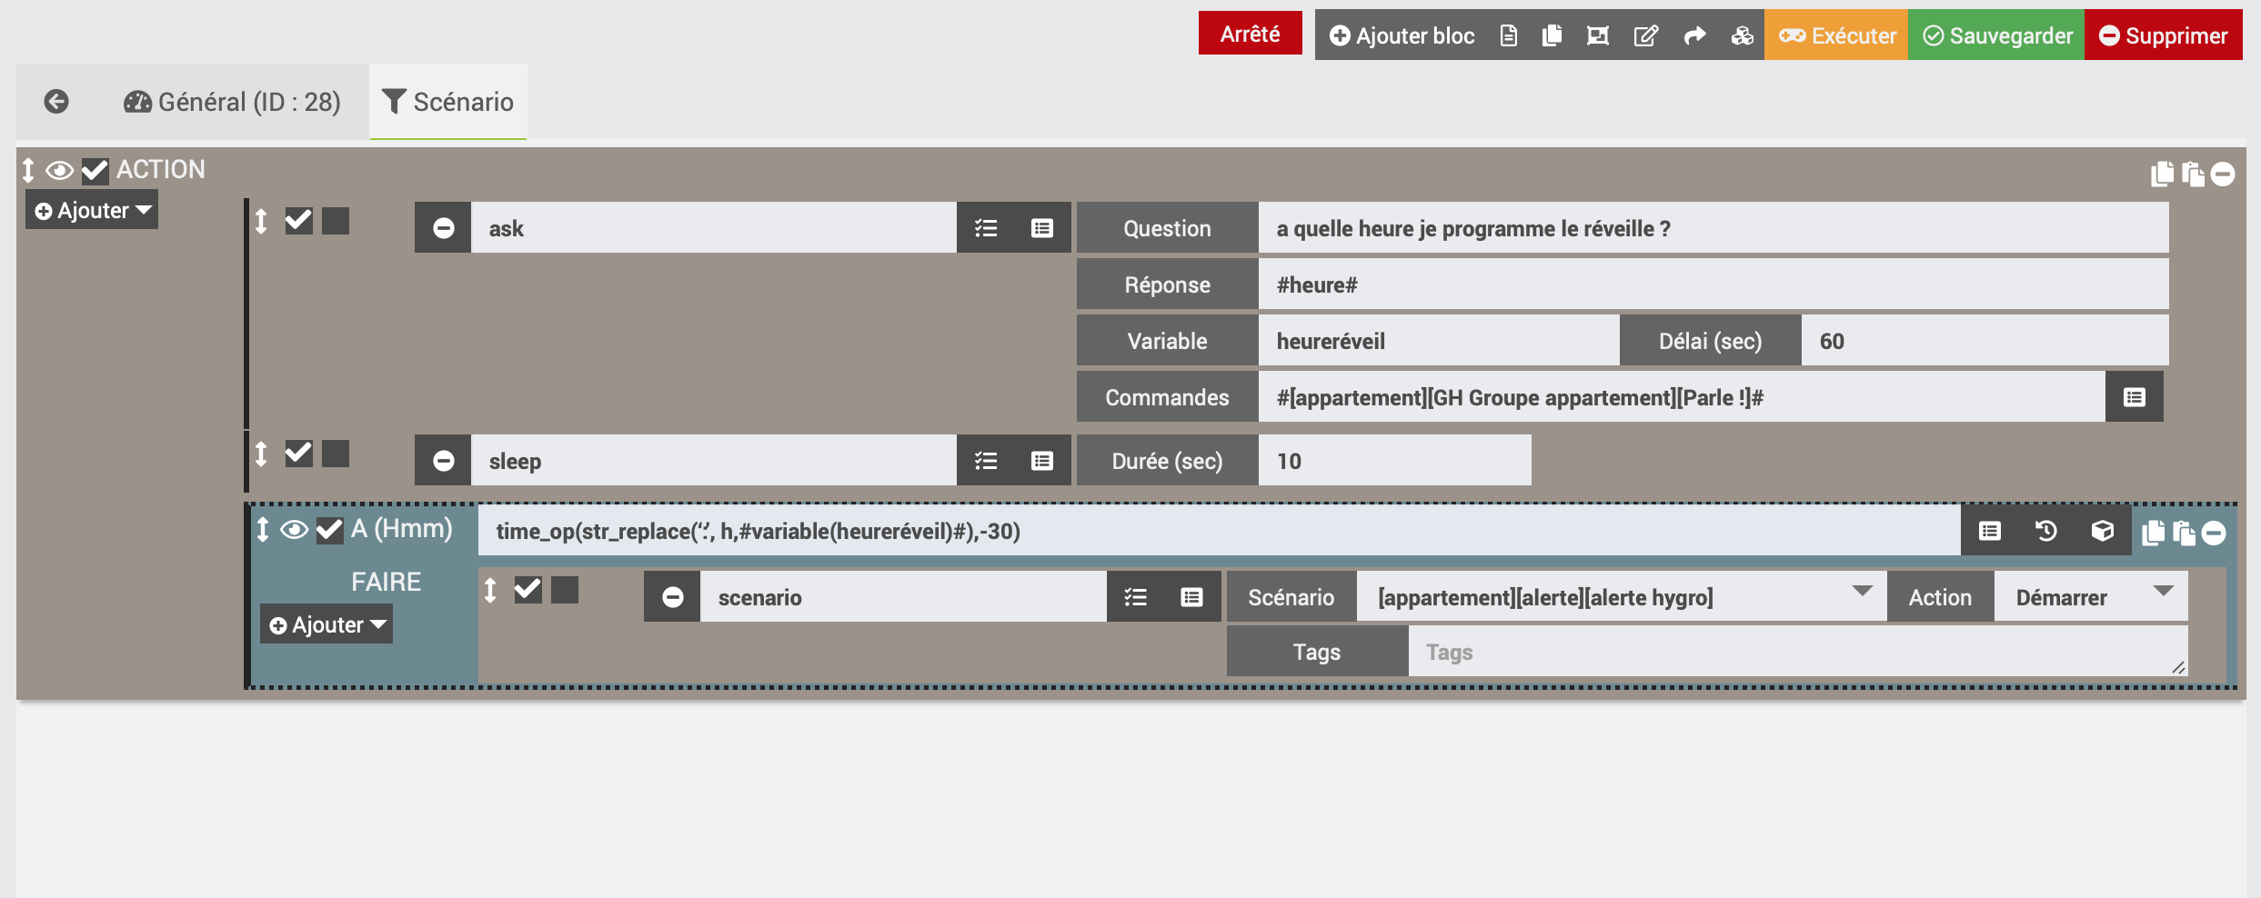The width and height of the screenshot is (2261, 898).
Task: Copy the ACTION block
Action: [2163, 173]
